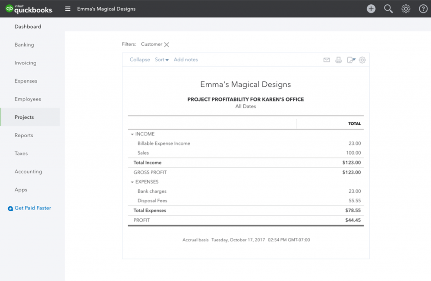Viewport: 431px width, 281px height.
Task: Click the PROFIT label
Action: point(142,220)
